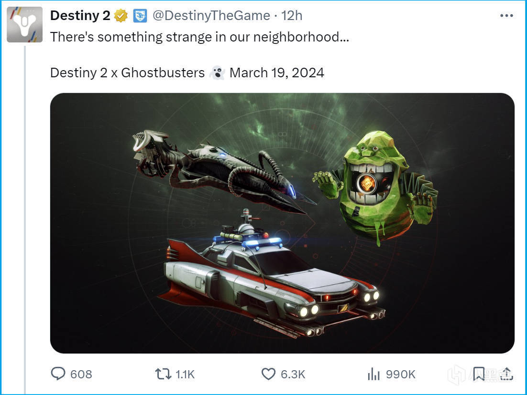Visit the @DestinyTheGame handle

coord(211,16)
